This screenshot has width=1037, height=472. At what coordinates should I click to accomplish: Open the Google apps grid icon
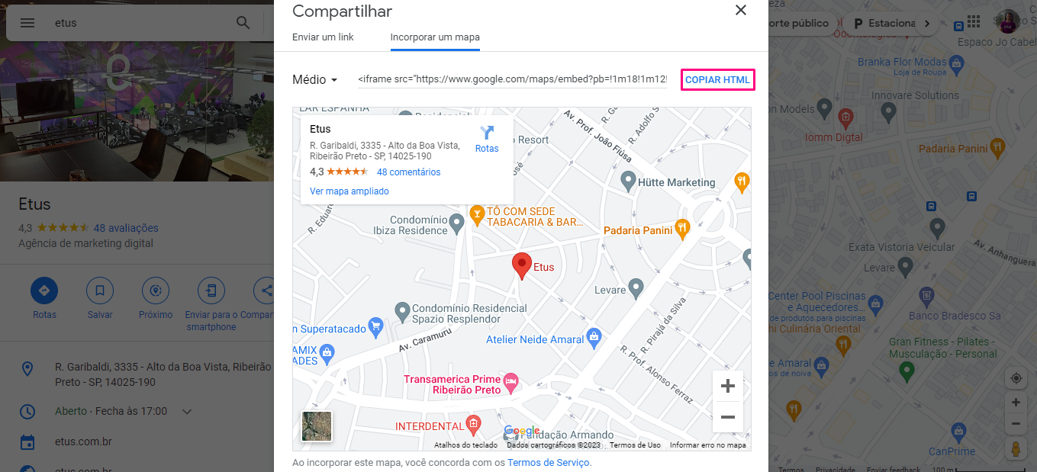point(973,21)
